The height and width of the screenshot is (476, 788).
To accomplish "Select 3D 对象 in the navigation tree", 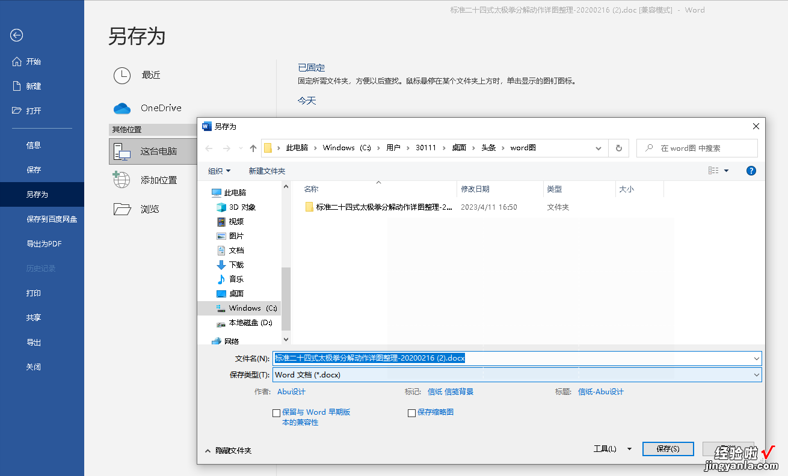I will (236, 207).
